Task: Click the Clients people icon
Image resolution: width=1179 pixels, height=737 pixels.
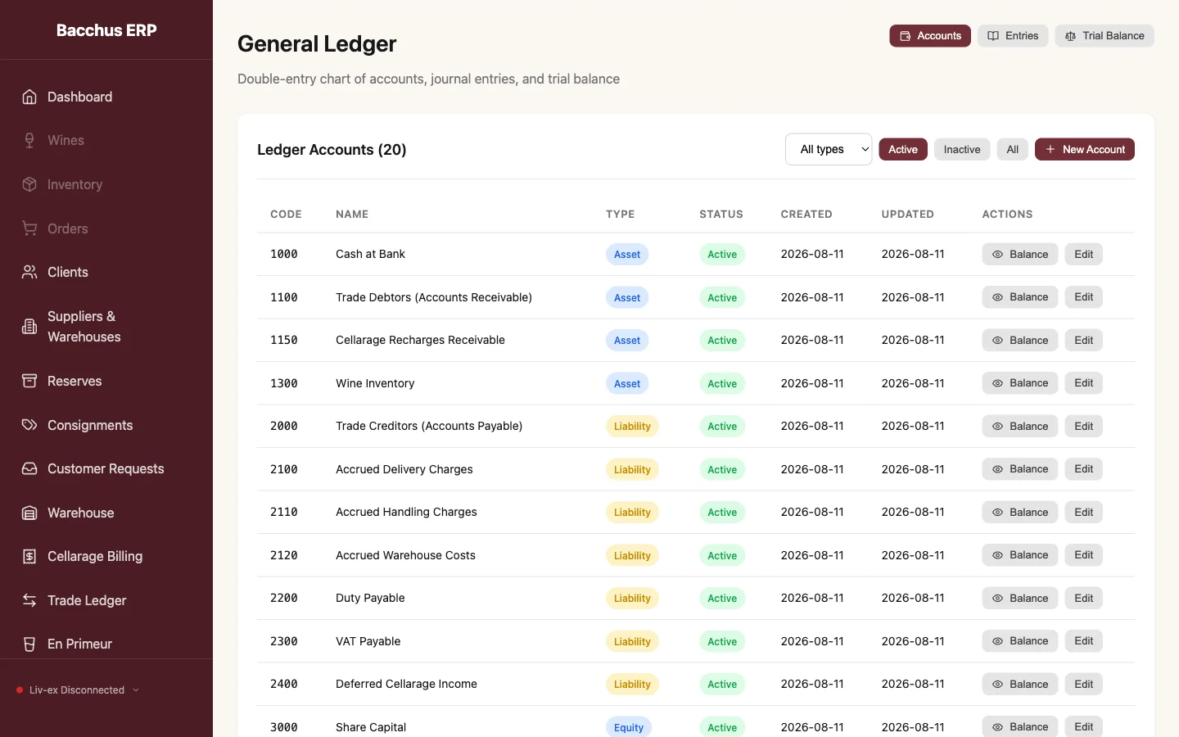Action: click(x=29, y=272)
